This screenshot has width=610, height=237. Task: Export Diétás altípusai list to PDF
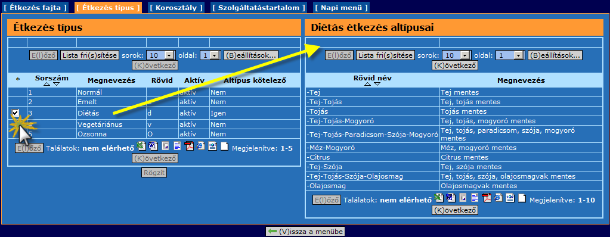(487, 198)
